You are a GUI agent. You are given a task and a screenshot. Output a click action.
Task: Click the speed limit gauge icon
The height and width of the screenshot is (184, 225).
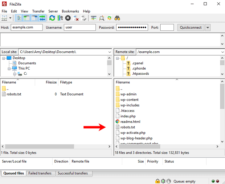(169, 181)
